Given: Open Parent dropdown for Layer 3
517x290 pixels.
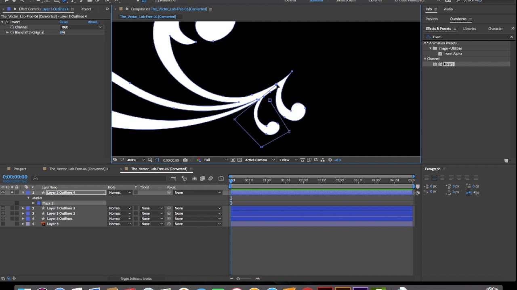Looking at the screenshot, I should pyautogui.click(x=197, y=224).
